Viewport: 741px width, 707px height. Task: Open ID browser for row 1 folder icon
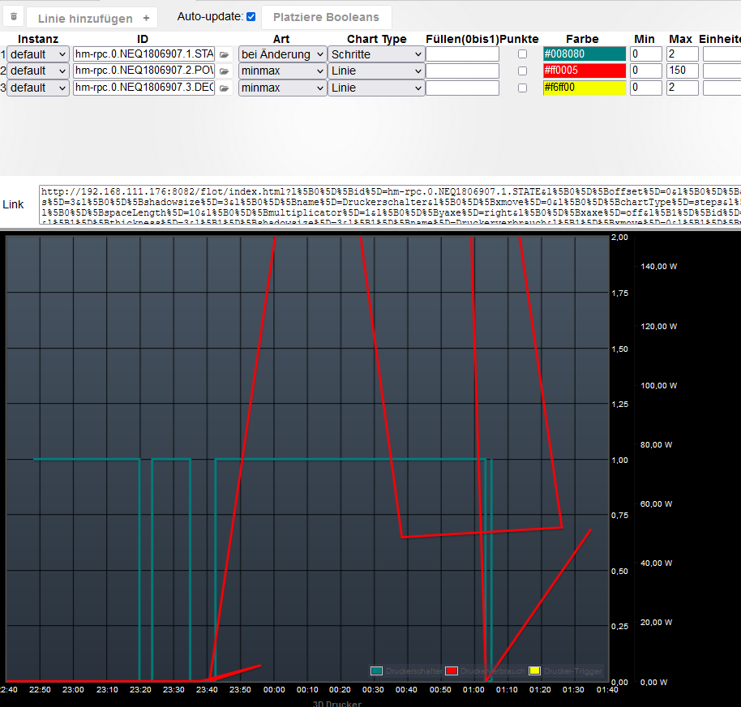click(224, 55)
